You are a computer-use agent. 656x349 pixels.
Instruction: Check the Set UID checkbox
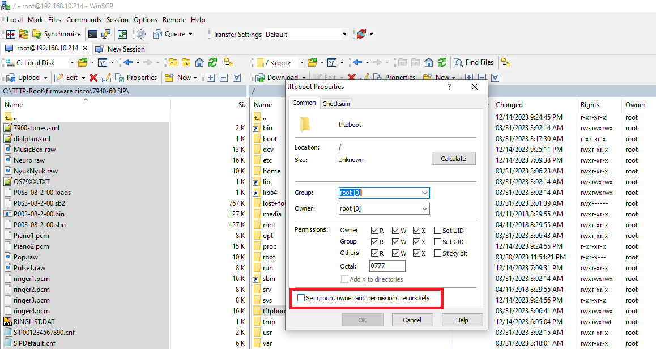click(x=437, y=231)
